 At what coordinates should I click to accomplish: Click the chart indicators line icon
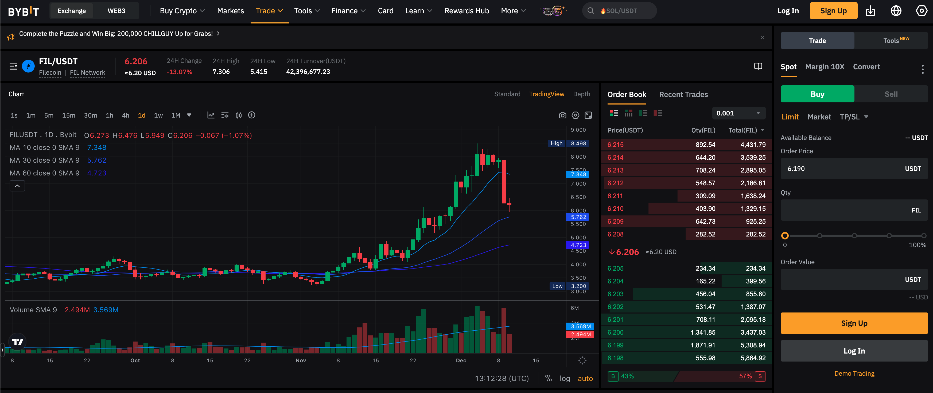(211, 115)
